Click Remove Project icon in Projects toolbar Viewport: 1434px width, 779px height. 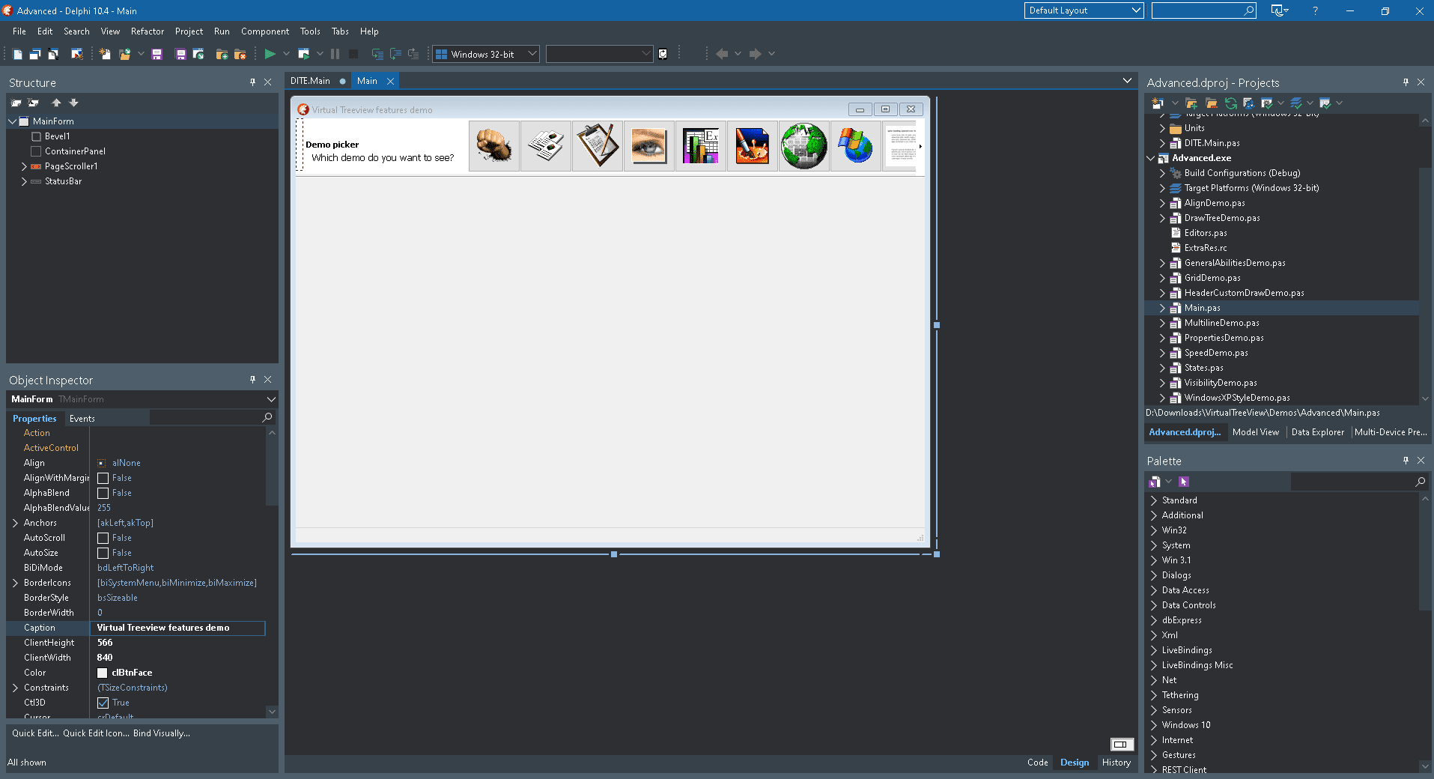(x=1211, y=103)
